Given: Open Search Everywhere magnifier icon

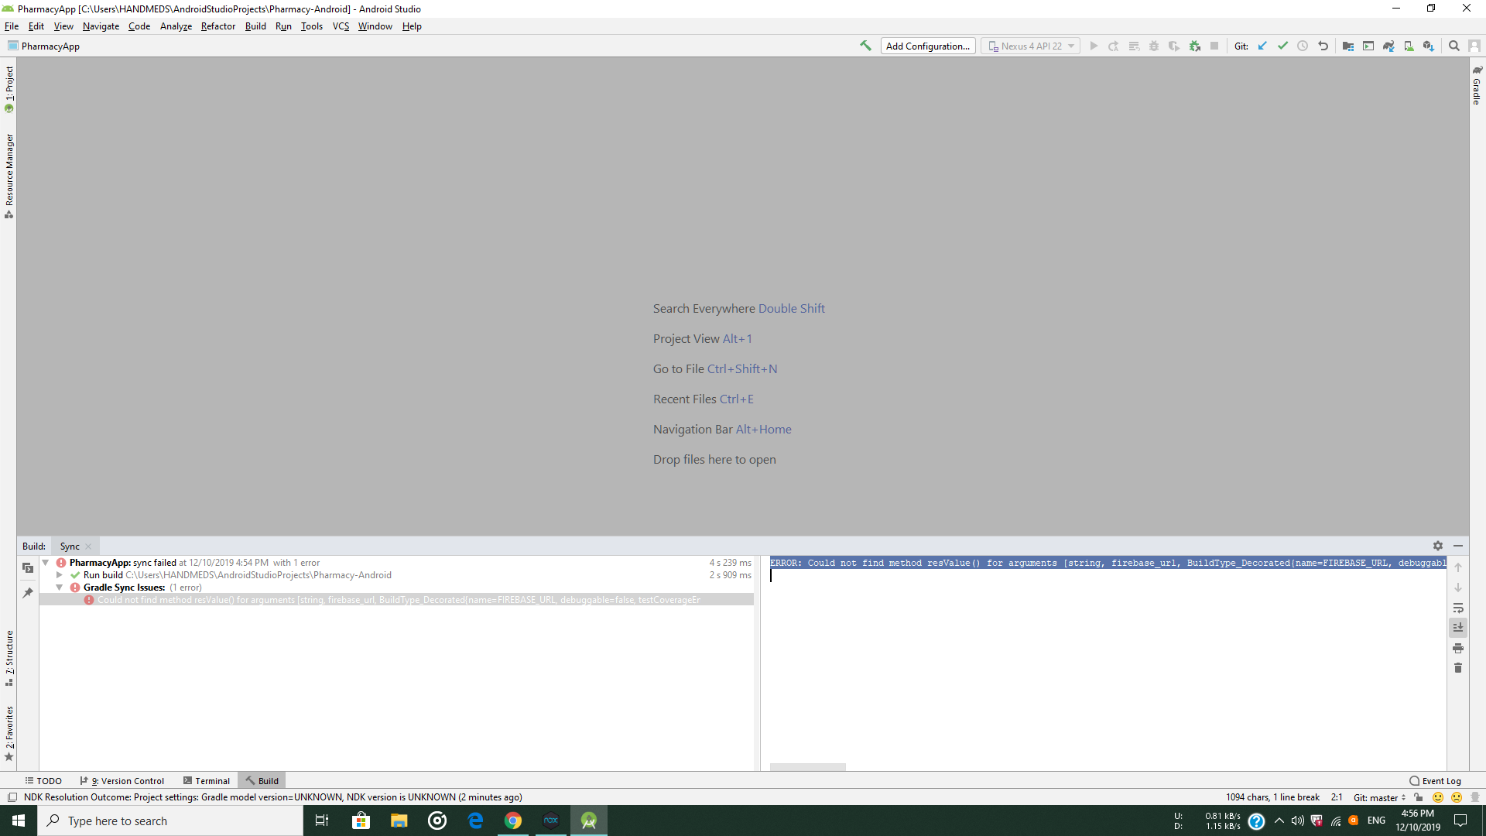Looking at the screenshot, I should (1454, 46).
